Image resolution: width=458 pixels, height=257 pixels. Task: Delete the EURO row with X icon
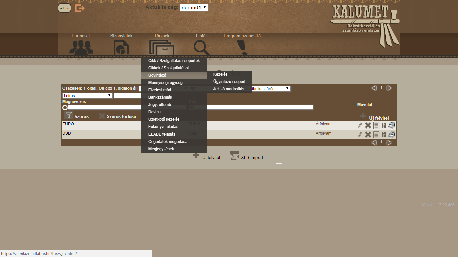(368, 125)
